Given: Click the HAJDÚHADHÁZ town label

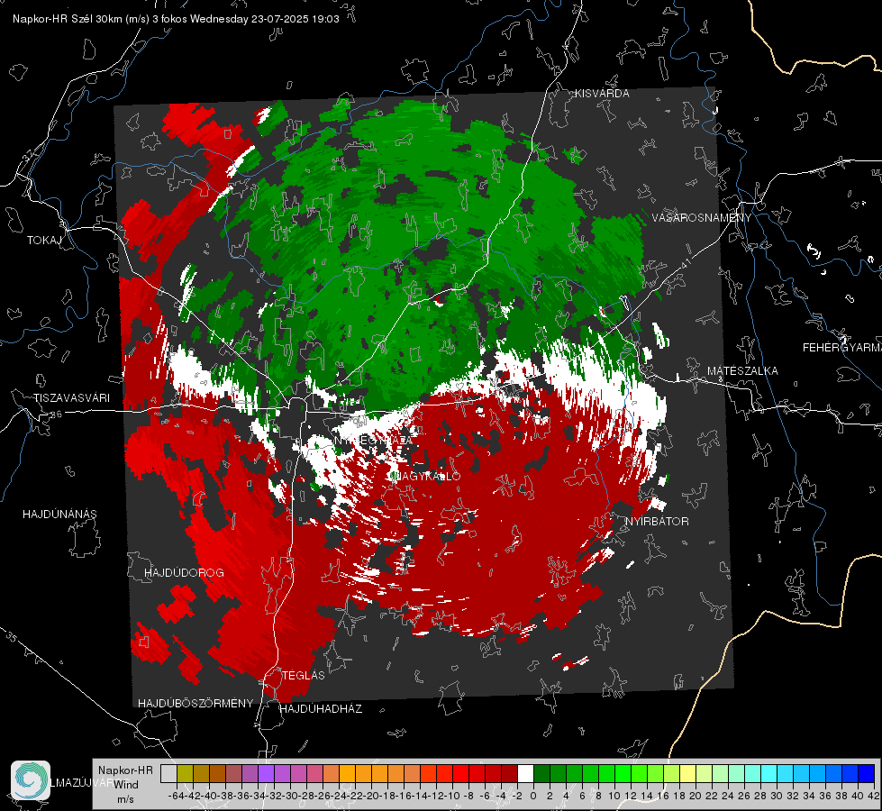Looking at the screenshot, I should 321,709.
